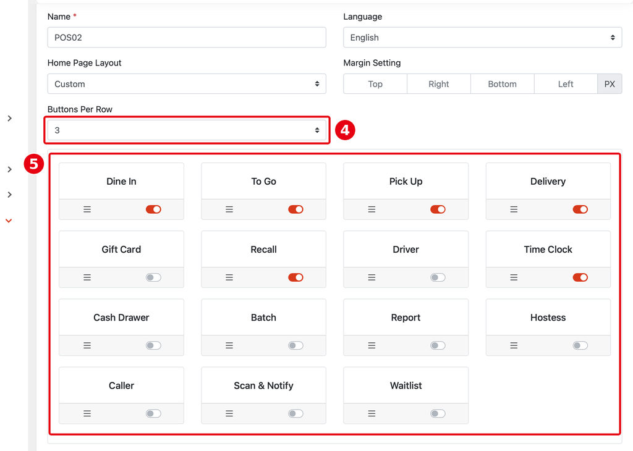The image size is (633, 451).
Task: Click the drag handle on the Gift Card card
Action: coord(87,277)
